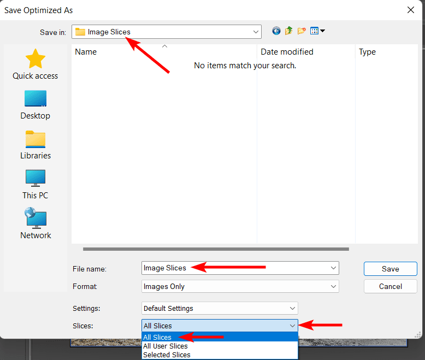This screenshot has height=360, width=425.
Task: Pick Selected Slices option
Action: click(x=167, y=355)
